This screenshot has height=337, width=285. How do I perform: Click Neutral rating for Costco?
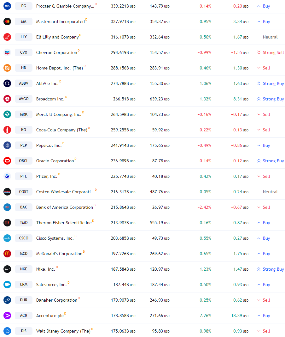(x=267, y=192)
